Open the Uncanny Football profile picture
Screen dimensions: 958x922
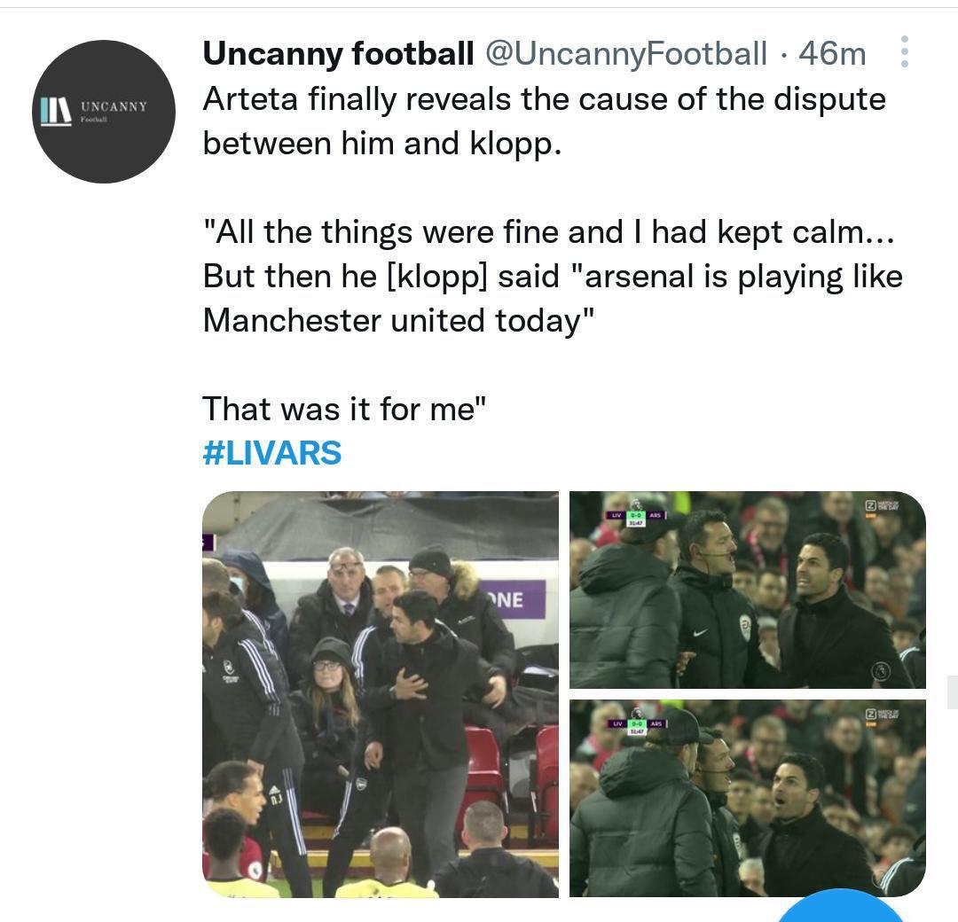[x=104, y=112]
